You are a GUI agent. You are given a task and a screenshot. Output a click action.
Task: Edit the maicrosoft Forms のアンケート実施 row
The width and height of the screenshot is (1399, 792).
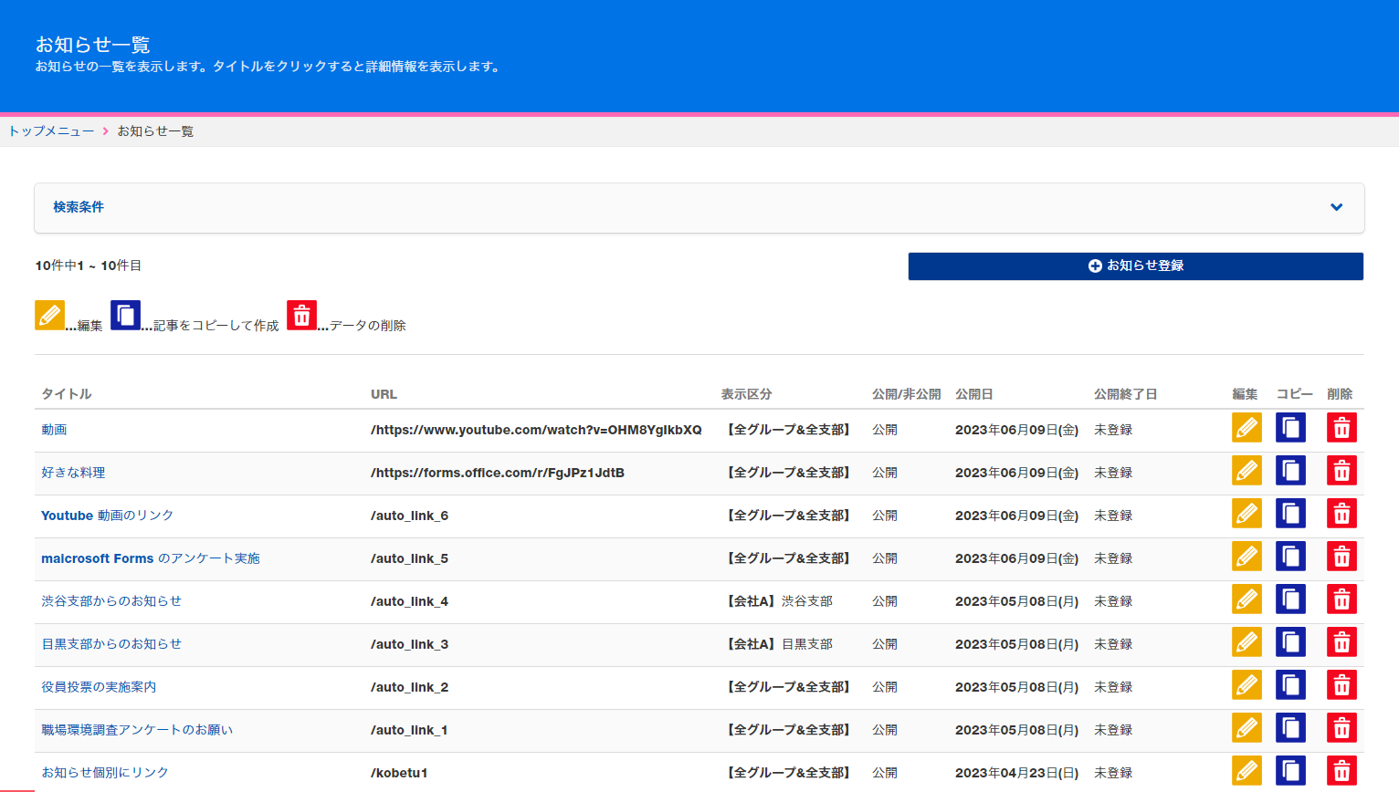pos(1246,557)
